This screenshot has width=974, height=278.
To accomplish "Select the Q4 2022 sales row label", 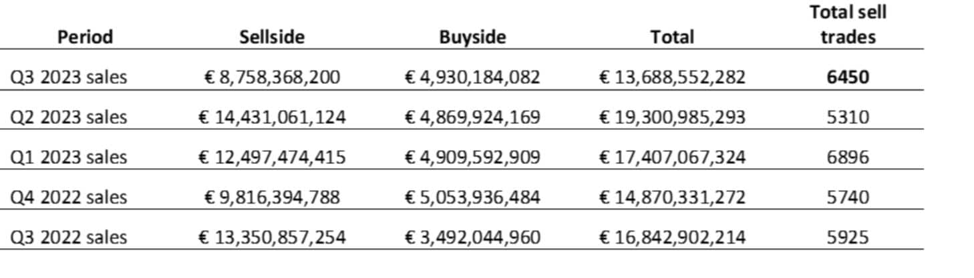I will point(68,197).
